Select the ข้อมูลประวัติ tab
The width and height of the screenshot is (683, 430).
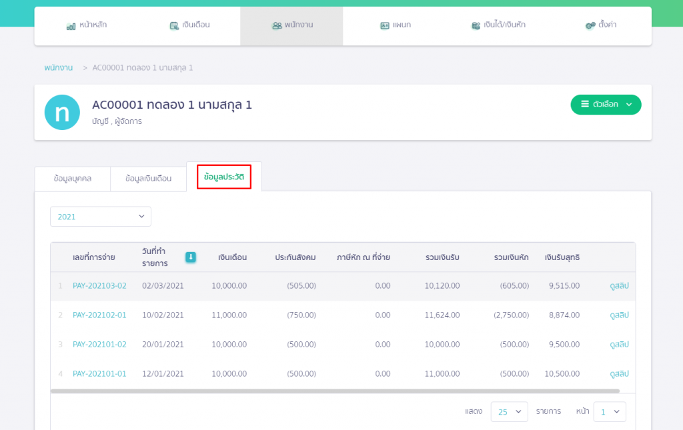coord(224,177)
